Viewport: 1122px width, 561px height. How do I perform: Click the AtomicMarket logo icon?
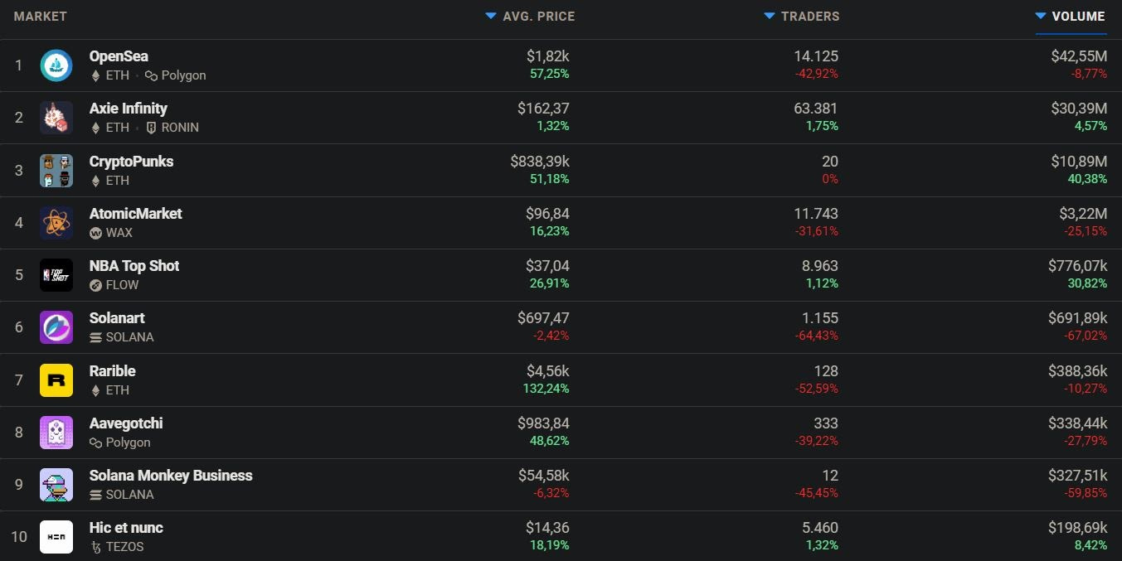pos(56,223)
